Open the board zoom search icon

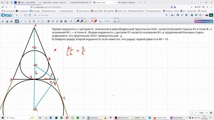pyautogui.click(x=167, y=15)
